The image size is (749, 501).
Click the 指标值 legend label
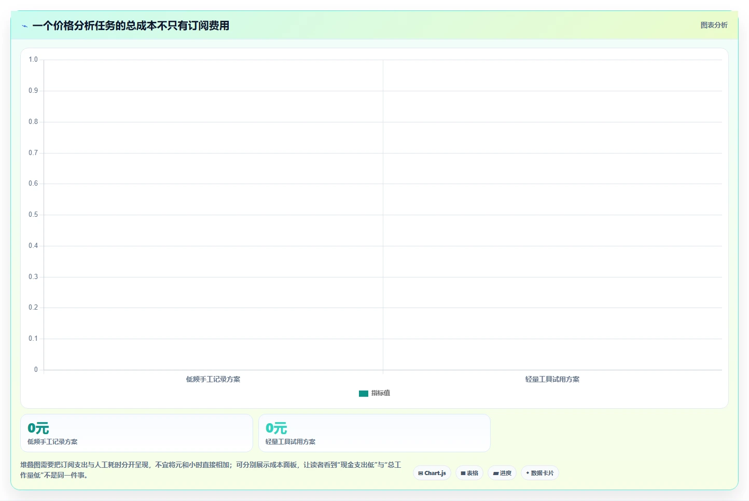(x=381, y=393)
